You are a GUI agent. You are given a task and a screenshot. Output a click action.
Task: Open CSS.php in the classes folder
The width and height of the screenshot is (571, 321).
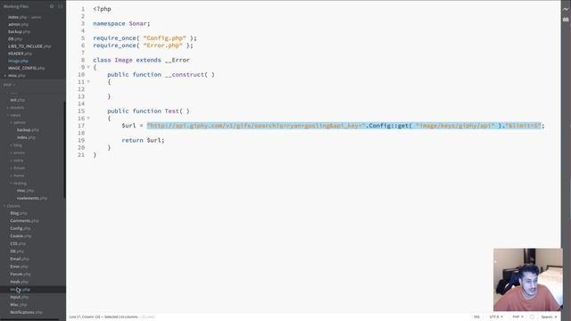point(18,243)
